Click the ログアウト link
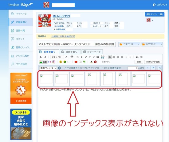Screen dimensions: 169x142 [160, 5]
